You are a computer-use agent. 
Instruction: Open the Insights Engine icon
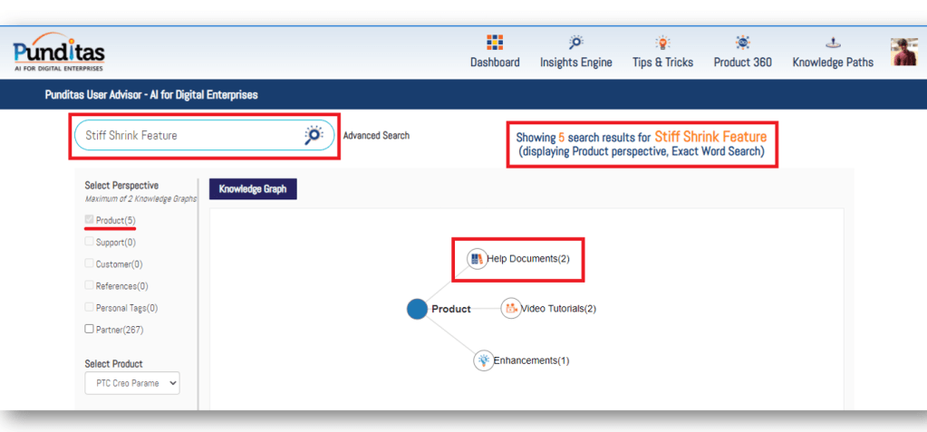(575, 42)
